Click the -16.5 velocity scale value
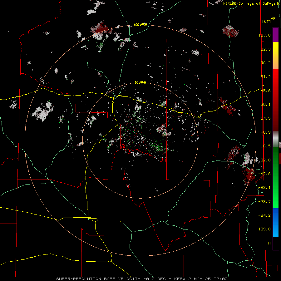The image size is (281, 281). point(264,146)
